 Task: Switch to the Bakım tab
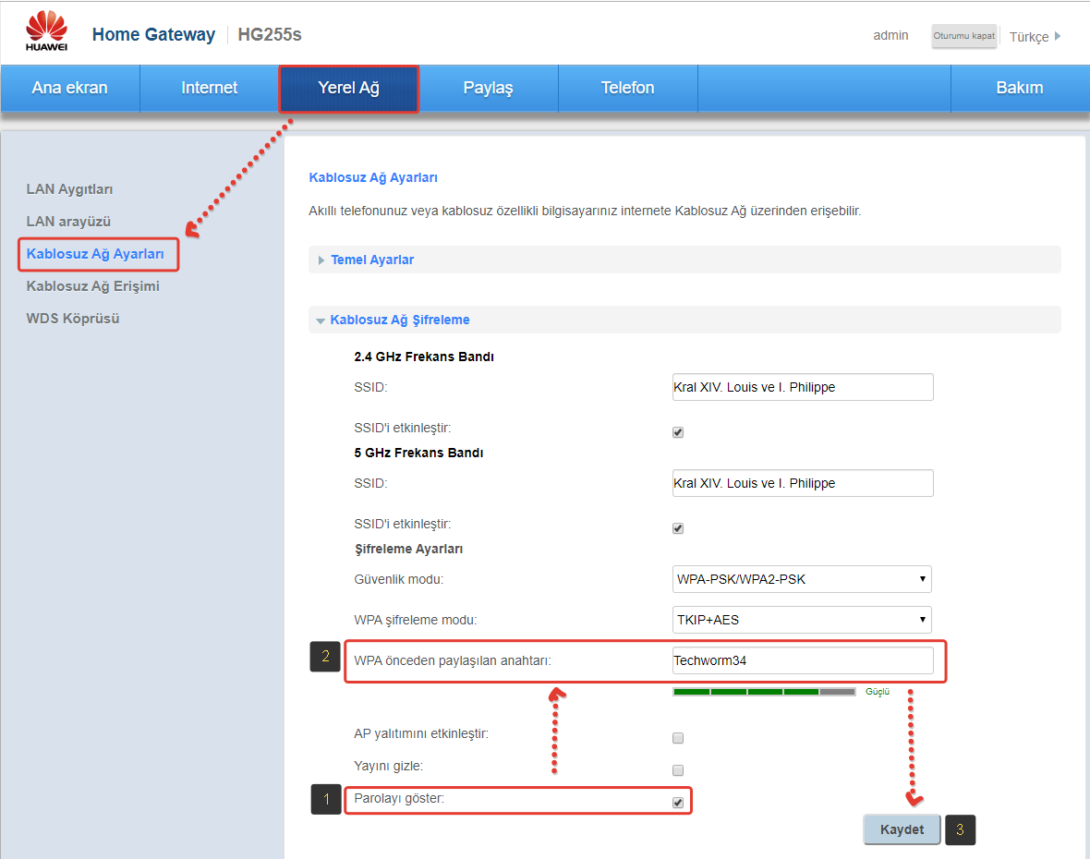coord(1019,88)
